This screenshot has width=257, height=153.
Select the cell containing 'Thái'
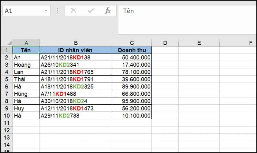click(26, 79)
